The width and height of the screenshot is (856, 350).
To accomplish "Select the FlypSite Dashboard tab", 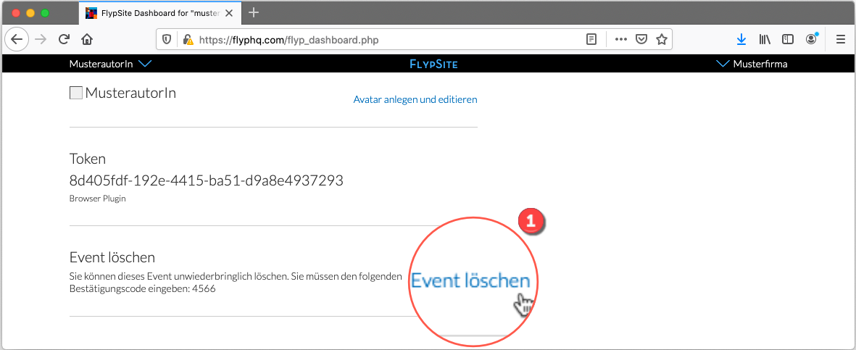I will (159, 12).
